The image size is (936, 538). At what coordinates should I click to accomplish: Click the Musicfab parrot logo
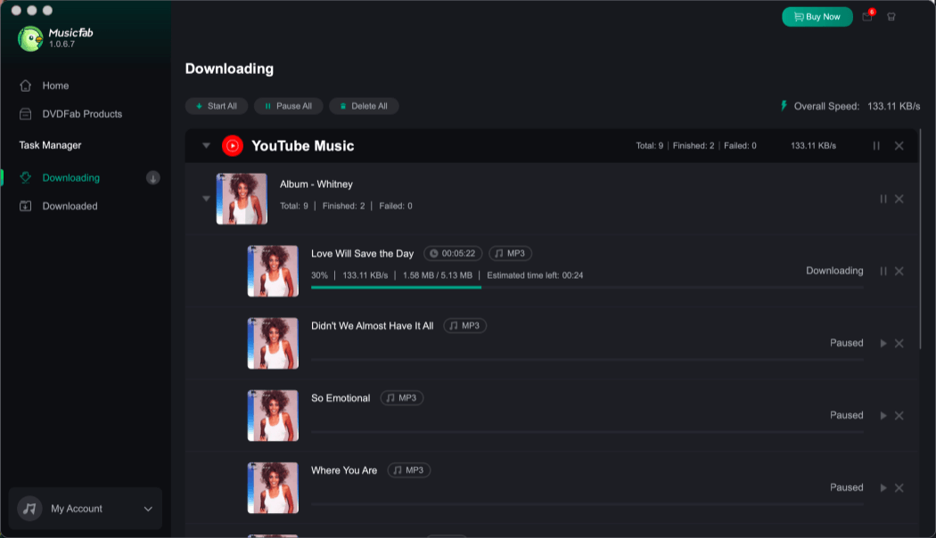click(x=30, y=39)
